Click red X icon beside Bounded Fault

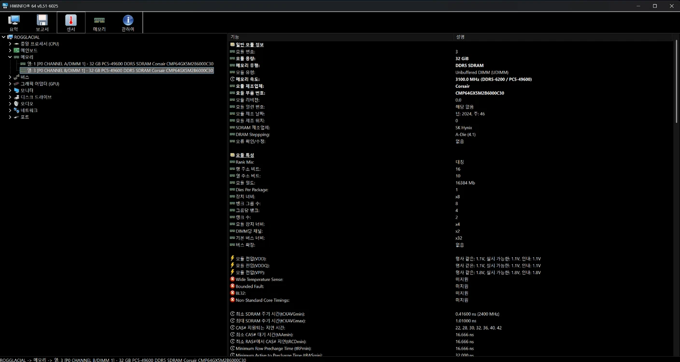pyautogui.click(x=232, y=286)
